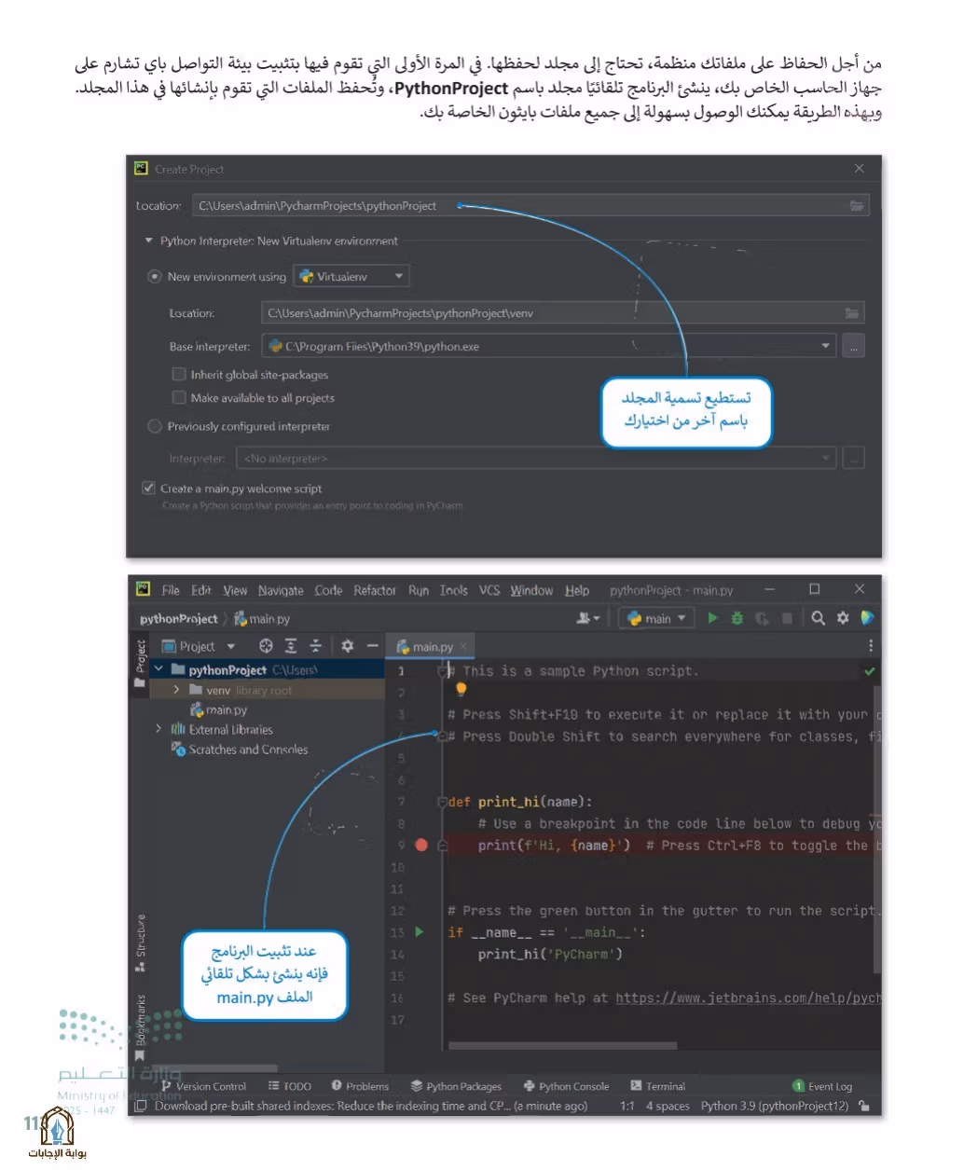This screenshot has width=964, height=1170.
Task: Click Collapse All icon in Project panel
Action: coord(315,646)
